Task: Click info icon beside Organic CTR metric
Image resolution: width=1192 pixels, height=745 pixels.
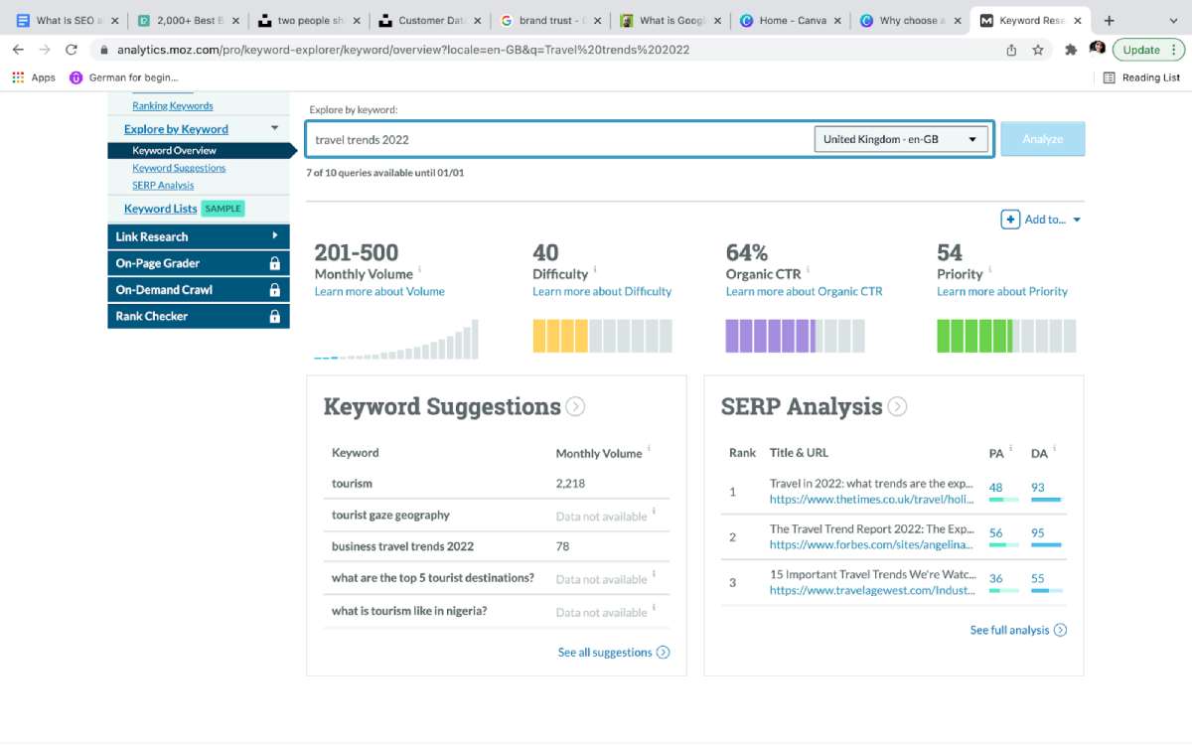Action: (809, 269)
